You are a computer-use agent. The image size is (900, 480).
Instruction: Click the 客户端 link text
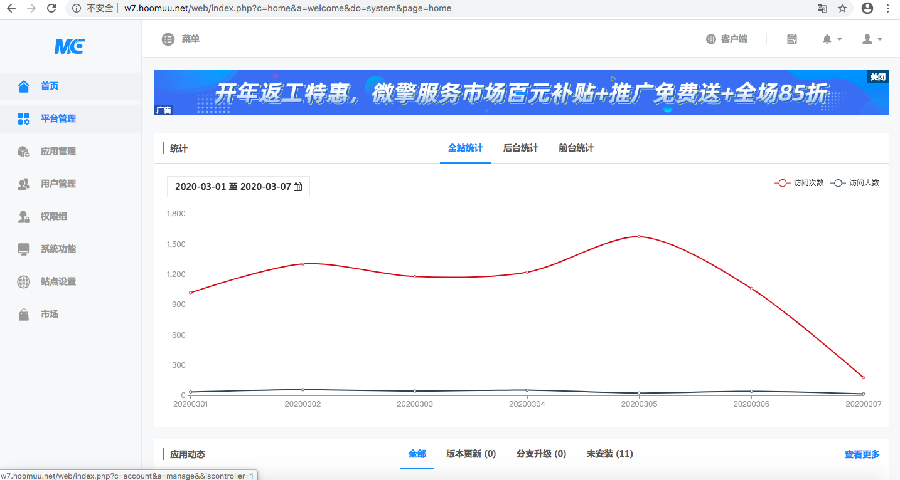click(734, 39)
